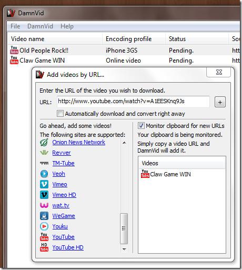Select Claw Game WIN in main video list
The image size is (242, 270).
[124, 61]
